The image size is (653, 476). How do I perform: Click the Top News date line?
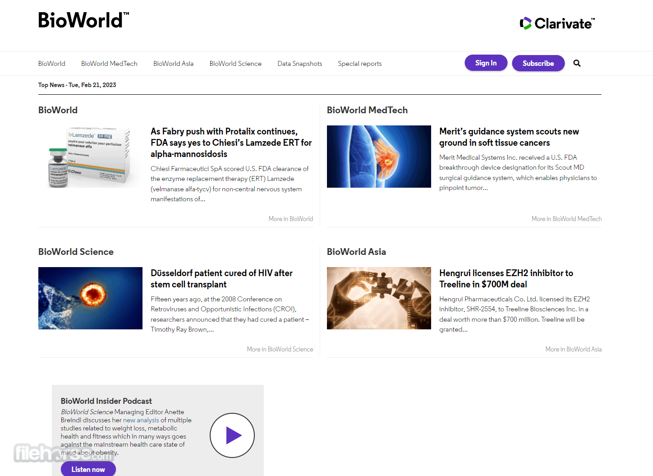tap(77, 85)
